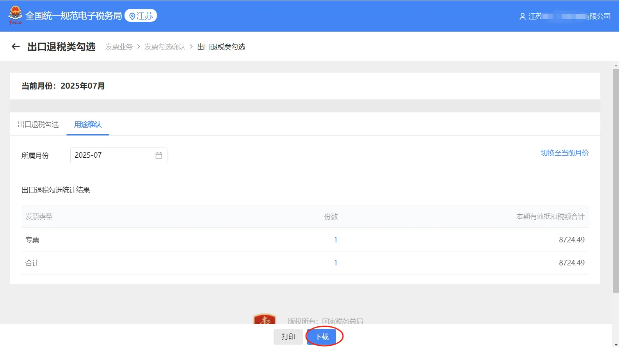Click the location pin icon next to 江苏
619x347 pixels.
(132, 16)
